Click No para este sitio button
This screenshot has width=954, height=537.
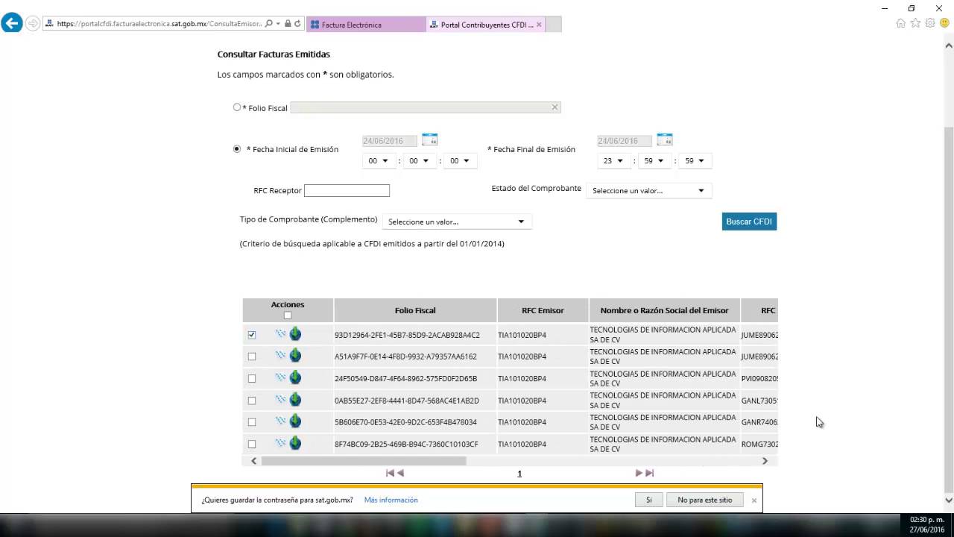click(704, 500)
